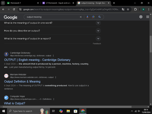Open Google quick settings gear
152x114 pixels.
[141, 17]
